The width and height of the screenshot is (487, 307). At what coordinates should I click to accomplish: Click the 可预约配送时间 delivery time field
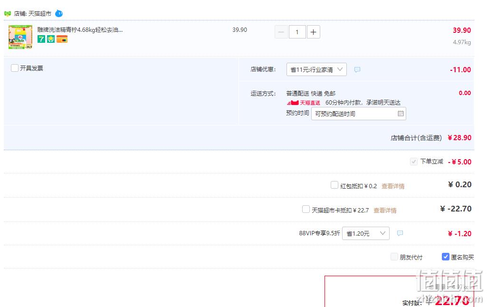[358, 114]
